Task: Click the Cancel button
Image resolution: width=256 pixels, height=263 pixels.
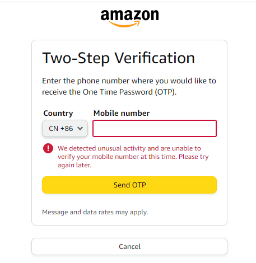Action: [129, 246]
